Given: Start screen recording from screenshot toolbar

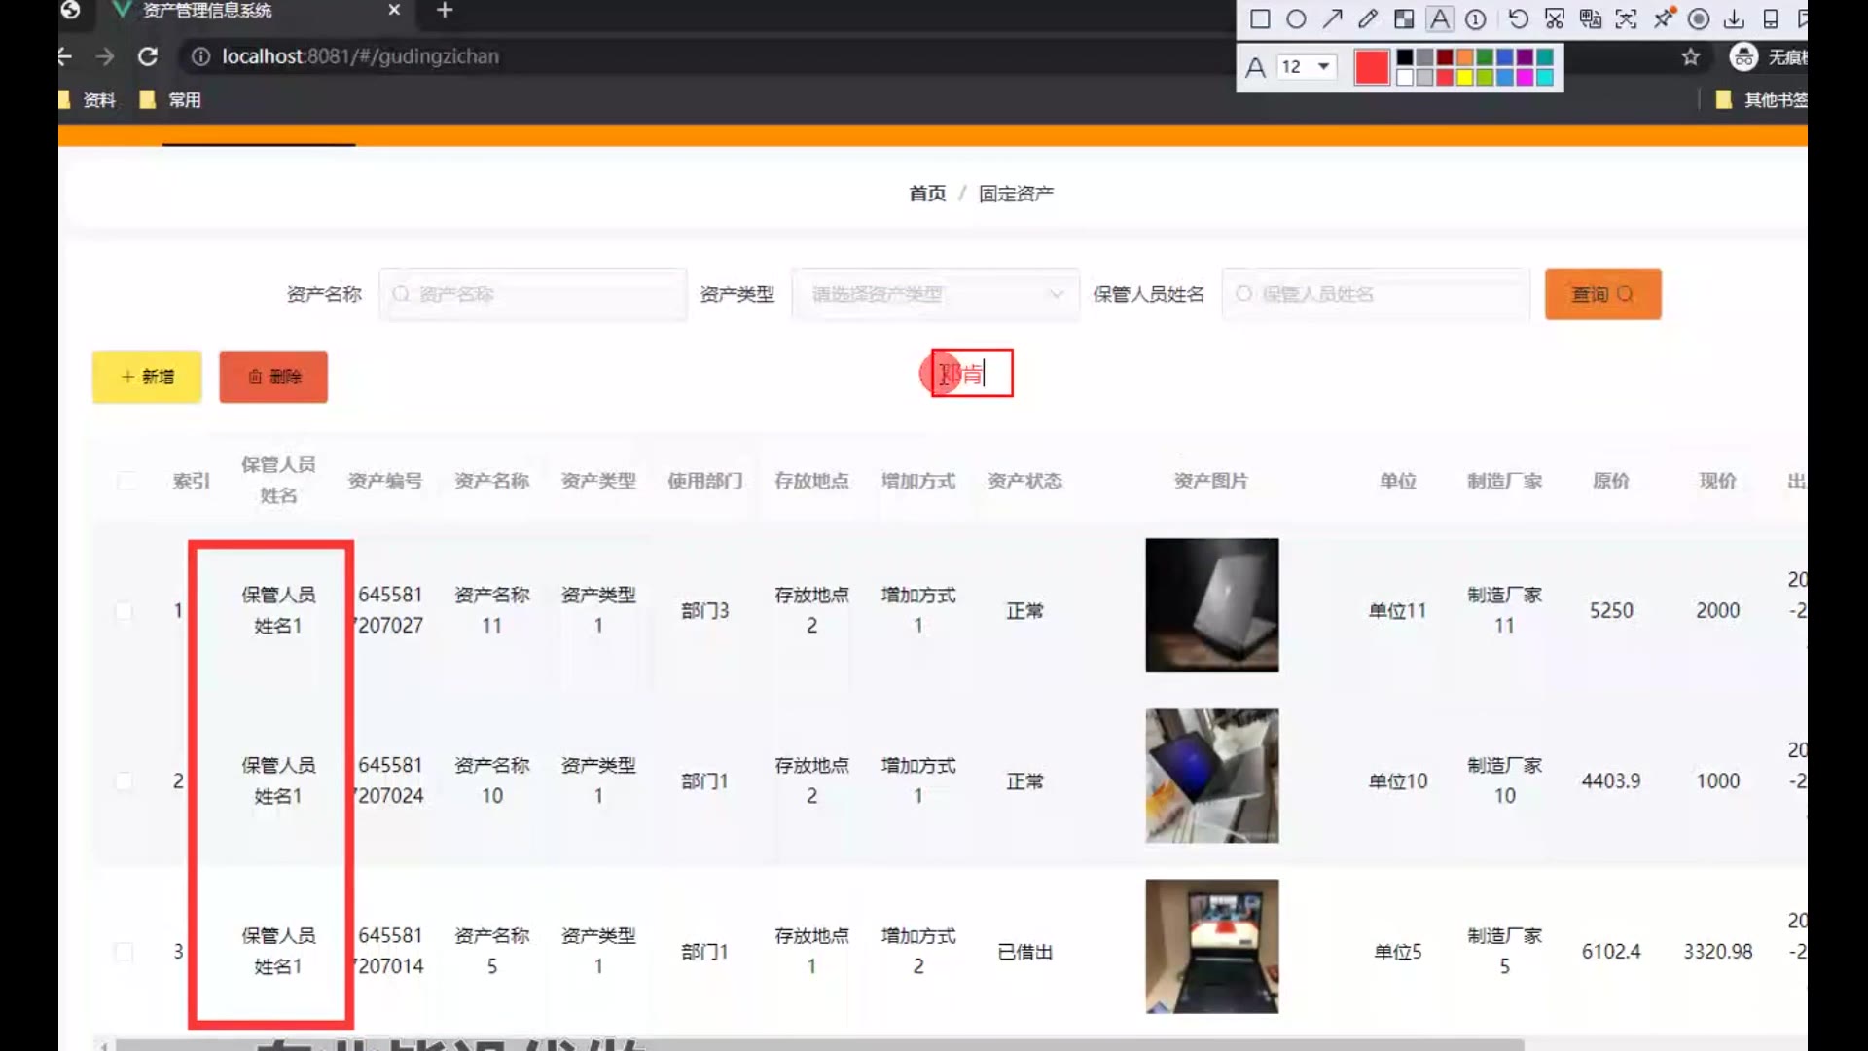Looking at the screenshot, I should (1699, 18).
